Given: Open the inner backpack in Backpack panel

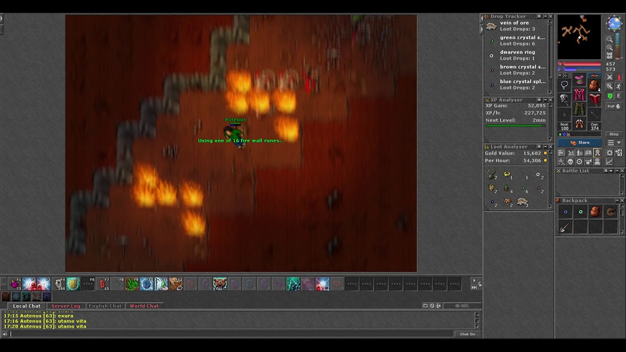Looking at the screenshot, I should click(x=596, y=212).
